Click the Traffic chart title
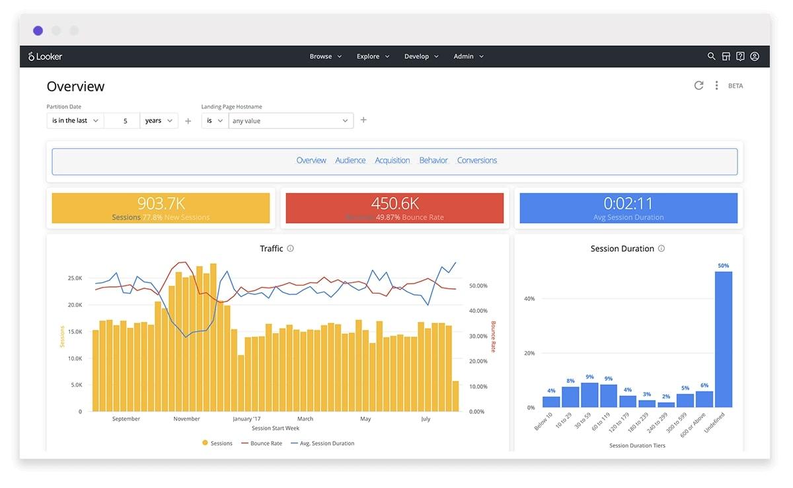This screenshot has width=793, height=488. [x=271, y=249]
